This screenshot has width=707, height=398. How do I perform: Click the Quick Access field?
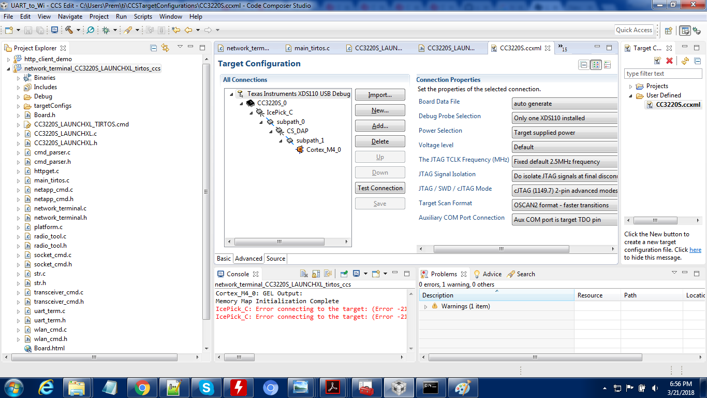pyautogui.click(x=634, y=30)
